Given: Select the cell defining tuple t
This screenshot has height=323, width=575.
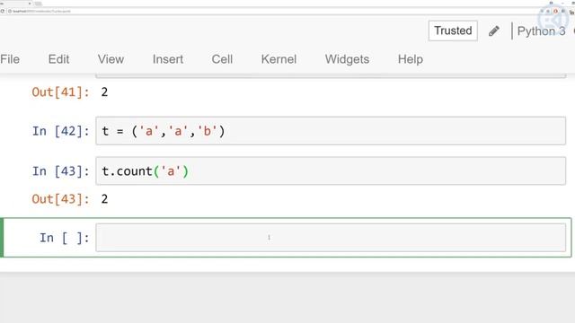Looking at the screenshot, I should [331, 131].
